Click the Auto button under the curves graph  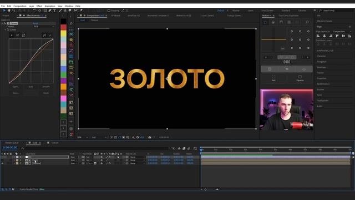pos(31,87)
